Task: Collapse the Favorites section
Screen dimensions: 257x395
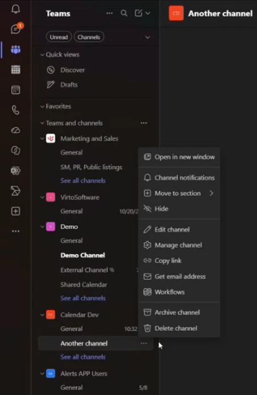Action: click(42, 106)
